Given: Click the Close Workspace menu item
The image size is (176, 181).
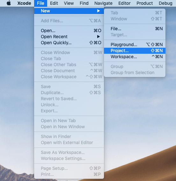Looking at the screenshot, I should [69, 77].
